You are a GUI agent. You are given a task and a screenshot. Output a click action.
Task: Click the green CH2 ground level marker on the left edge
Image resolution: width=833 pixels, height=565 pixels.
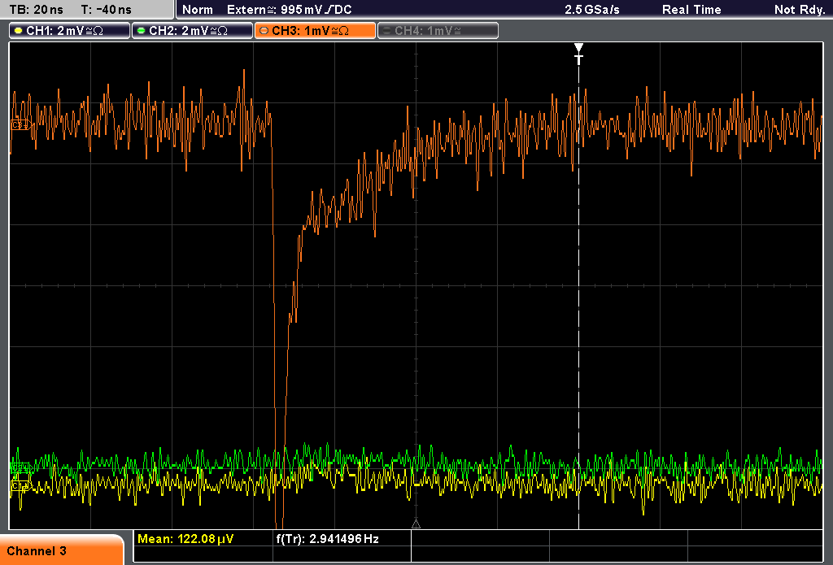[21, 467]
